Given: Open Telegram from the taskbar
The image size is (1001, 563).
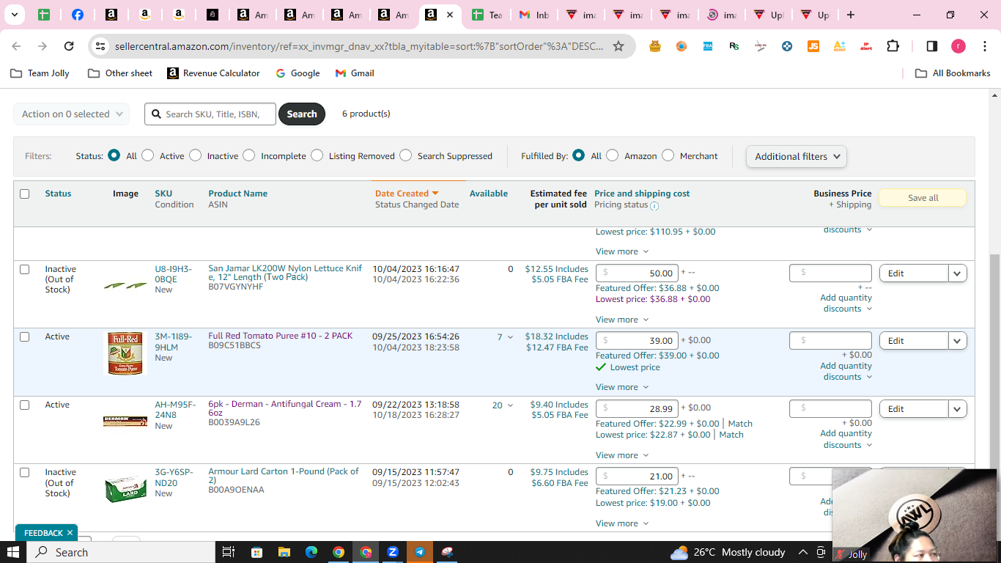Looking at the screenshot, I should point(420,552).
